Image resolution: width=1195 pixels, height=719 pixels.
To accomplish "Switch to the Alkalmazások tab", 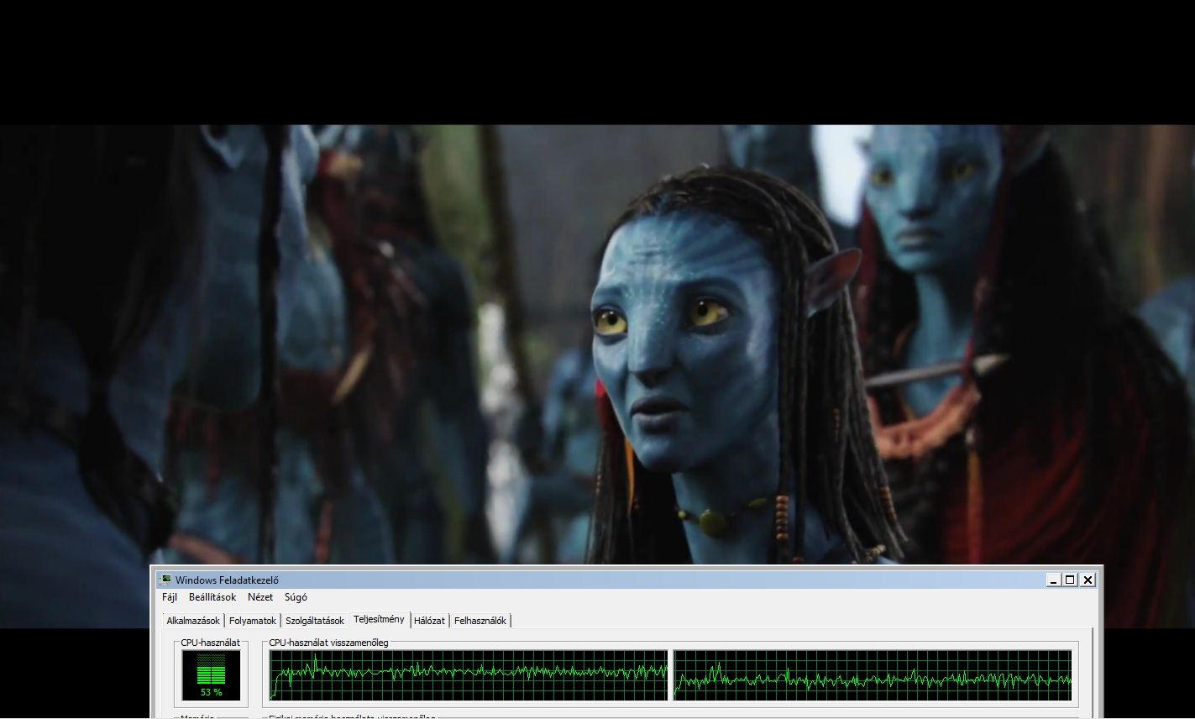I will (x=193, y=621).
